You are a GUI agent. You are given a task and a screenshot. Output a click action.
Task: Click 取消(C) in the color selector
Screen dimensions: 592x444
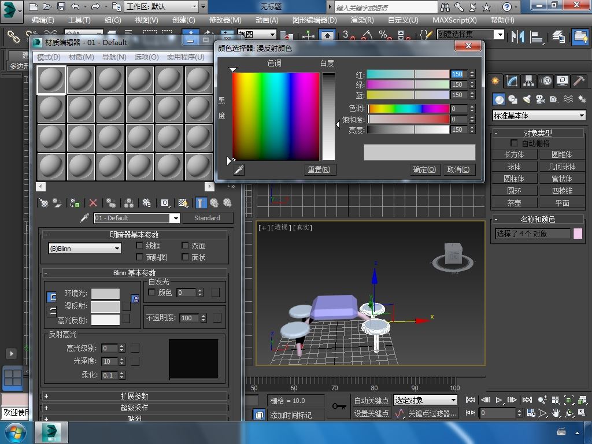tap(458, 170)
